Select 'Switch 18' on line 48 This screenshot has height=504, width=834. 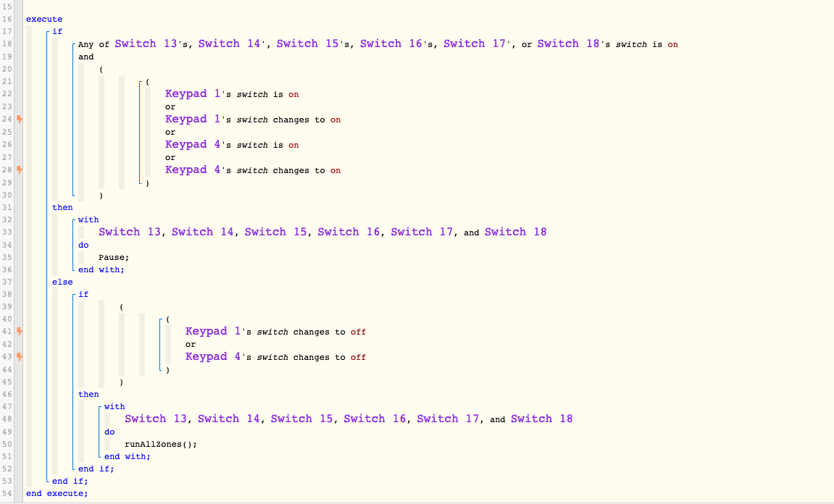coord(541,419)
